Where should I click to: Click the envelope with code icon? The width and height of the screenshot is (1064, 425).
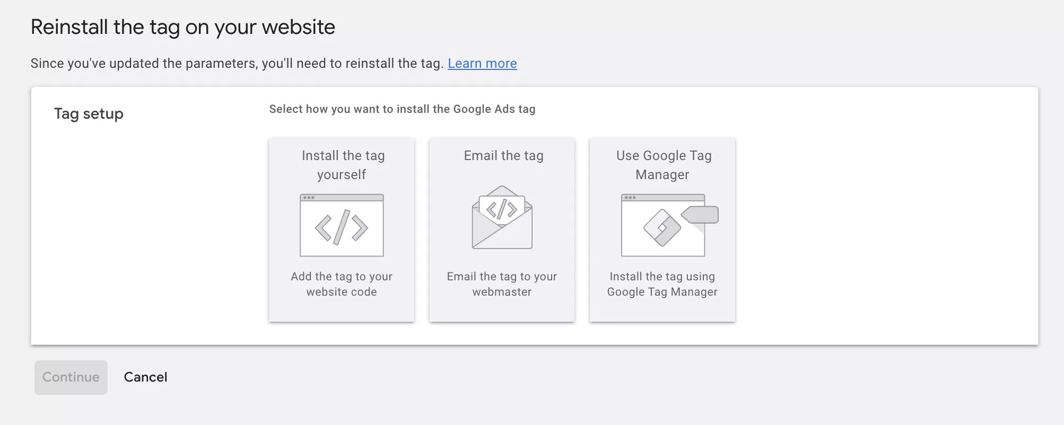coord(502,217)
